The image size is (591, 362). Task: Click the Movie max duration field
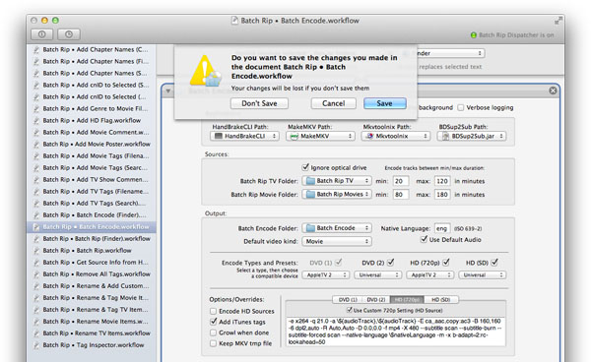[442, 195]
